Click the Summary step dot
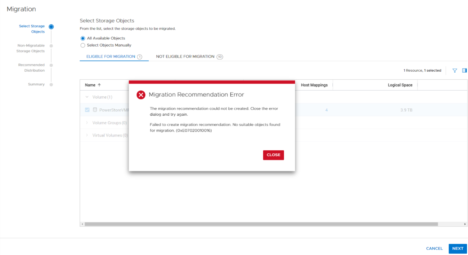The width and height of the screenshot is (468, 255). point(51,85)
